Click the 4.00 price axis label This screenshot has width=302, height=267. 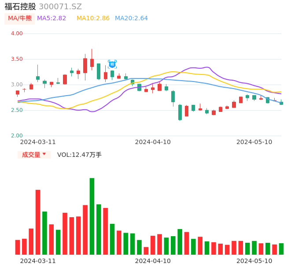click(17, 33)
